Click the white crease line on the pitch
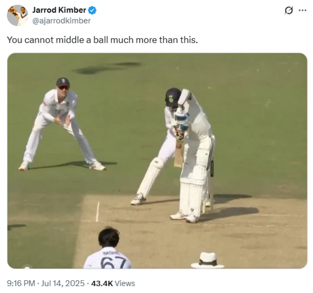 pos(97,211)
